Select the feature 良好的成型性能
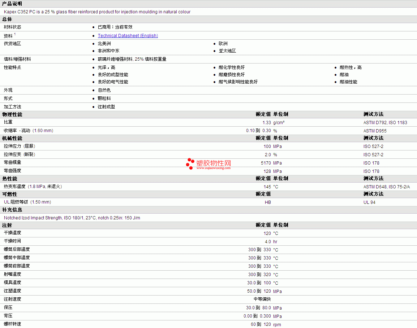417x328 pixels. [x=113, y=75]
